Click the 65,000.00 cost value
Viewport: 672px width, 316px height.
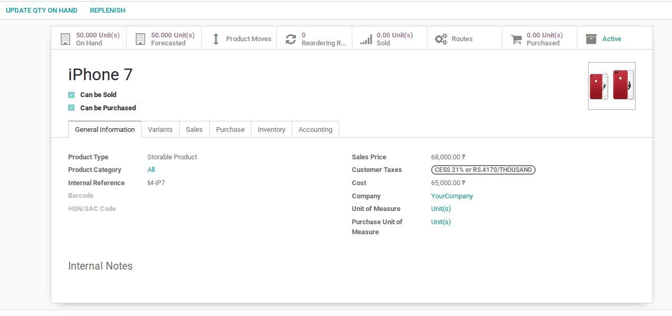click(448, 183)
